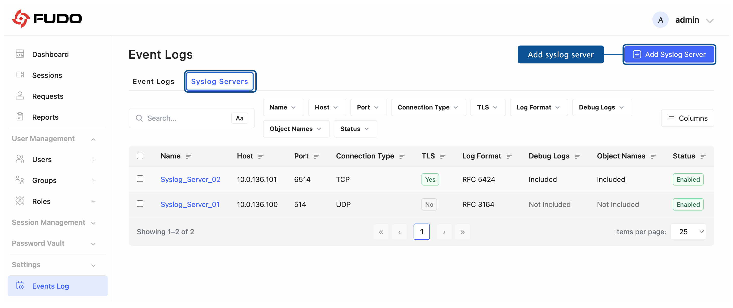Click the Add Syslog Server button
Image resolution: width=733 pixels, height=308 pixels.
[669, 54]
